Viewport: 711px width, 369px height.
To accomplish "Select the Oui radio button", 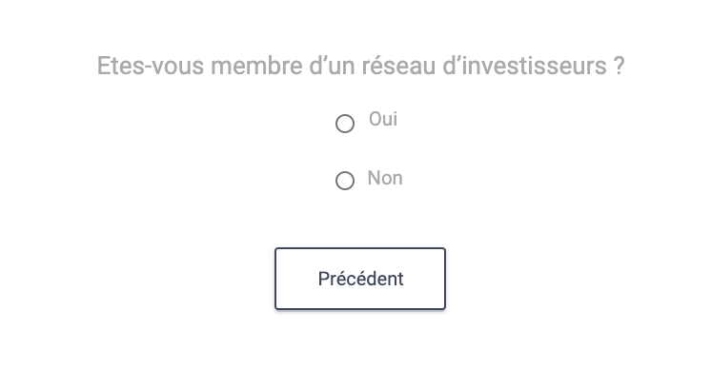I will 345,124.
